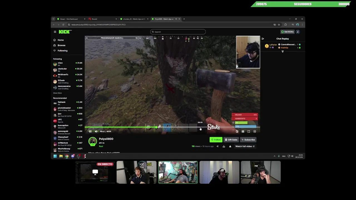Open ElZeein channel in sidebar
Viewport: 356px width, 200px height.
point(68,81)
